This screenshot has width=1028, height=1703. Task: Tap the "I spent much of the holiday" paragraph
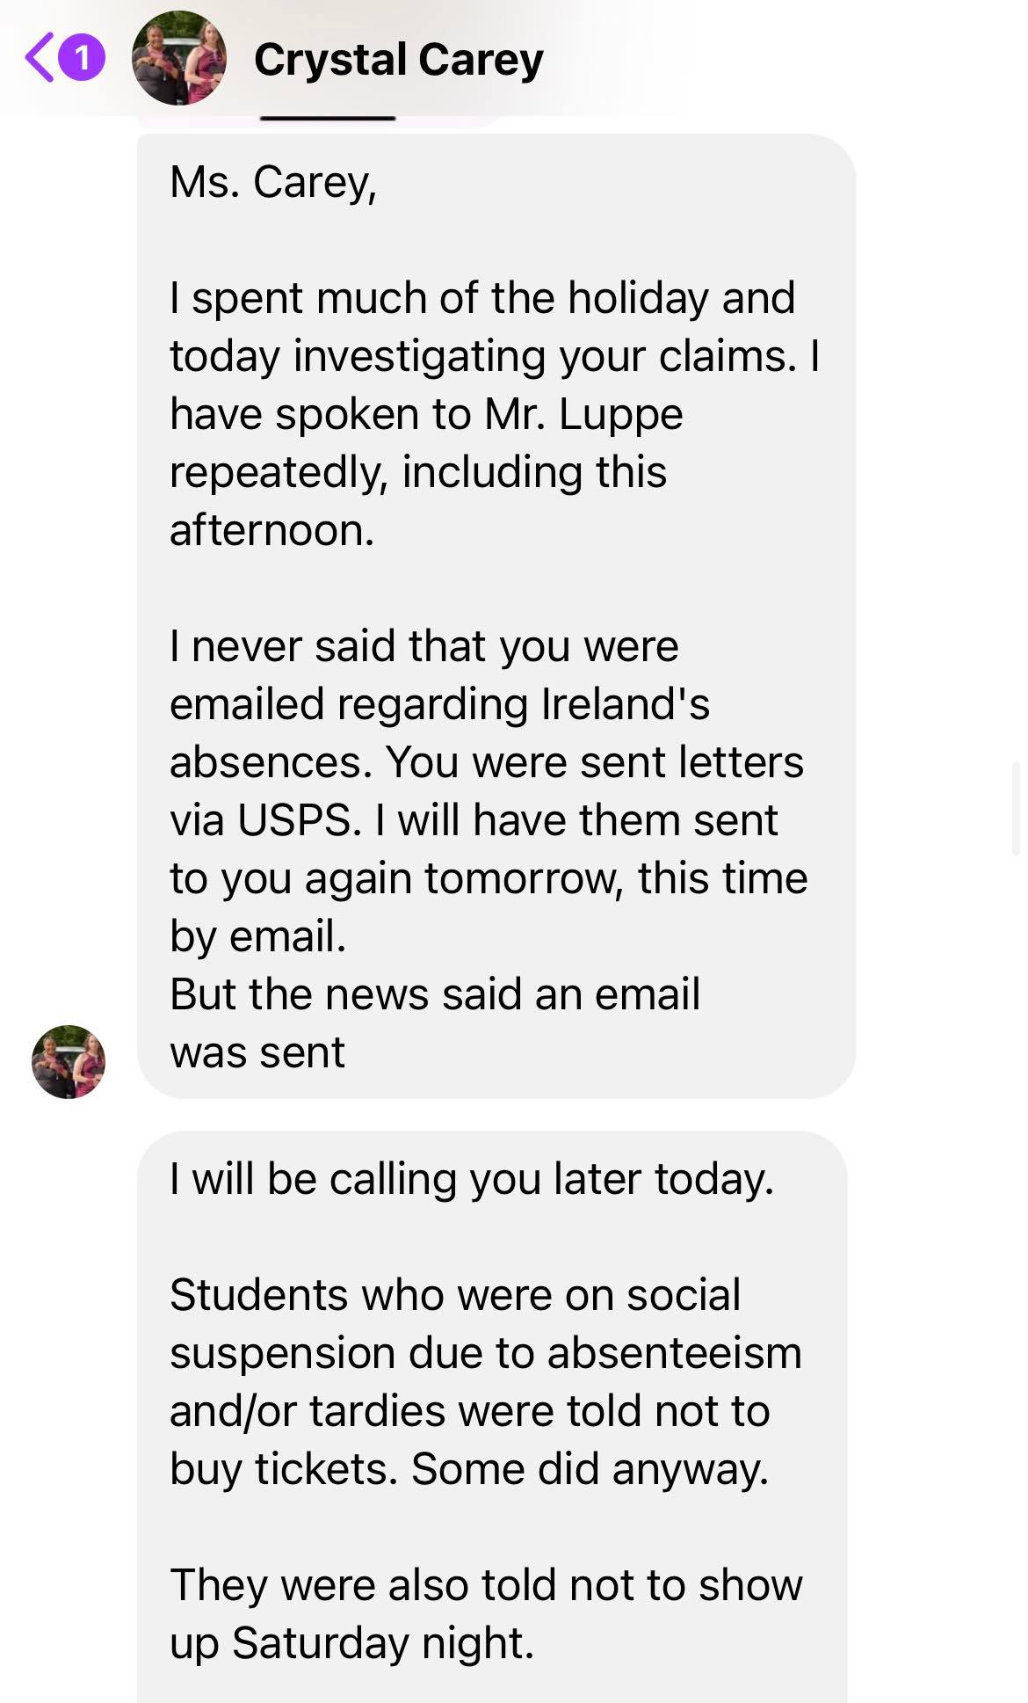pyautogui.click(x=482, y=298)
